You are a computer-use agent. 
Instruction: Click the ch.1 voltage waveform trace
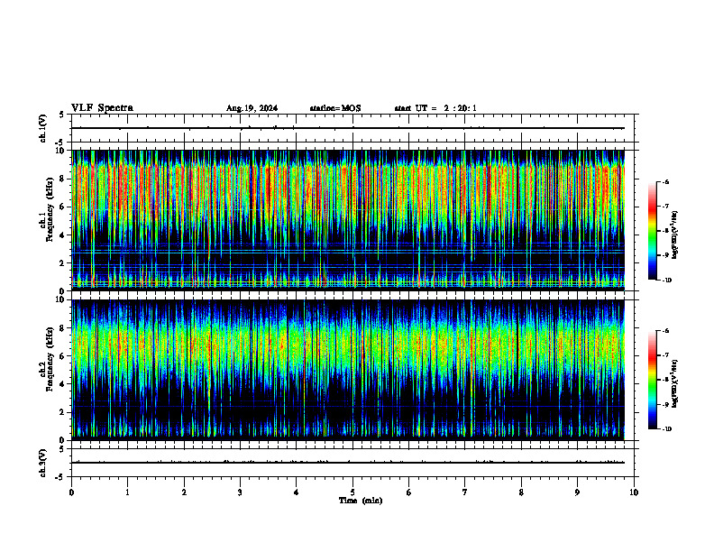coord(348,128)
